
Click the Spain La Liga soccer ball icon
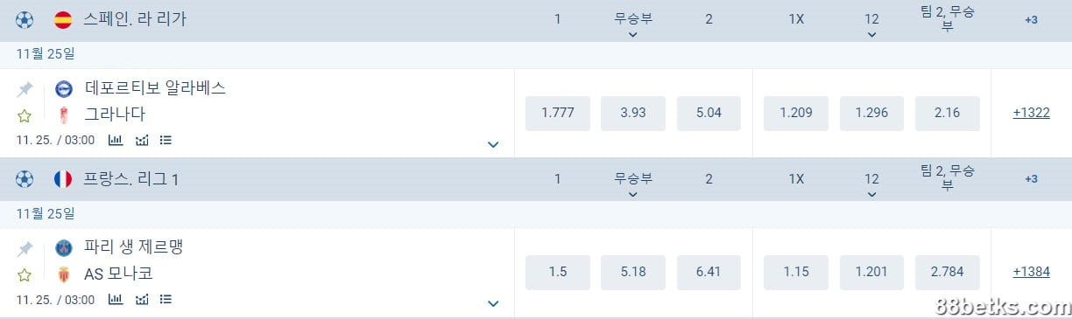click(25, 19)
